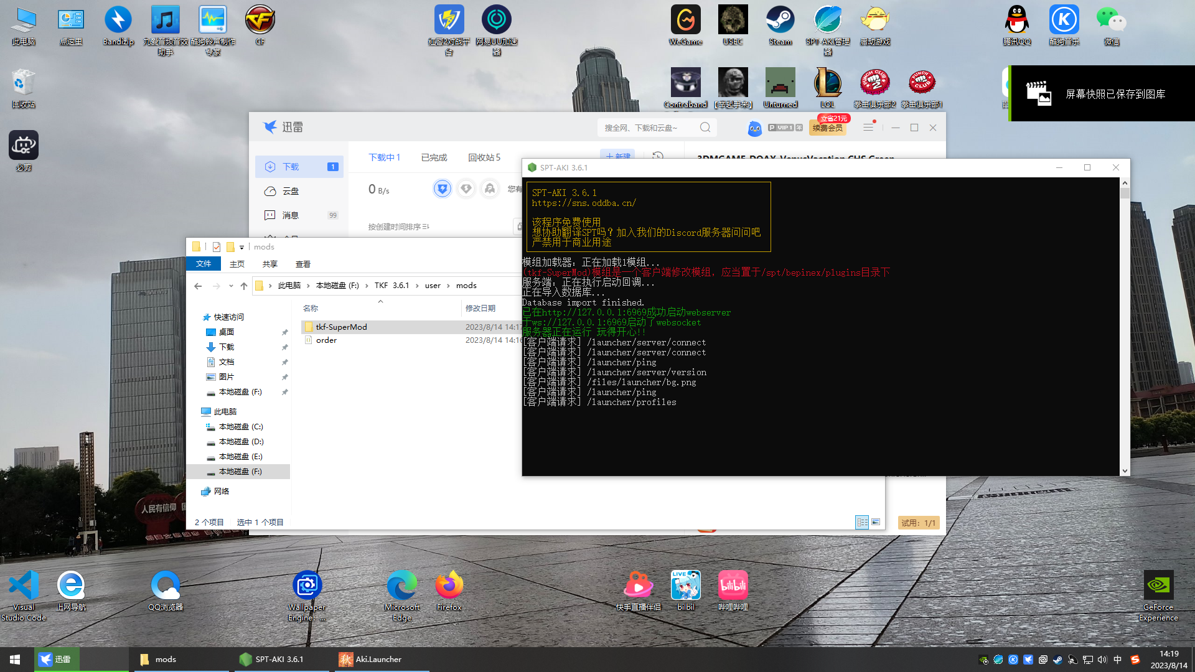
Task: Go up one folder level in Explorer
Action: [244, 286]
